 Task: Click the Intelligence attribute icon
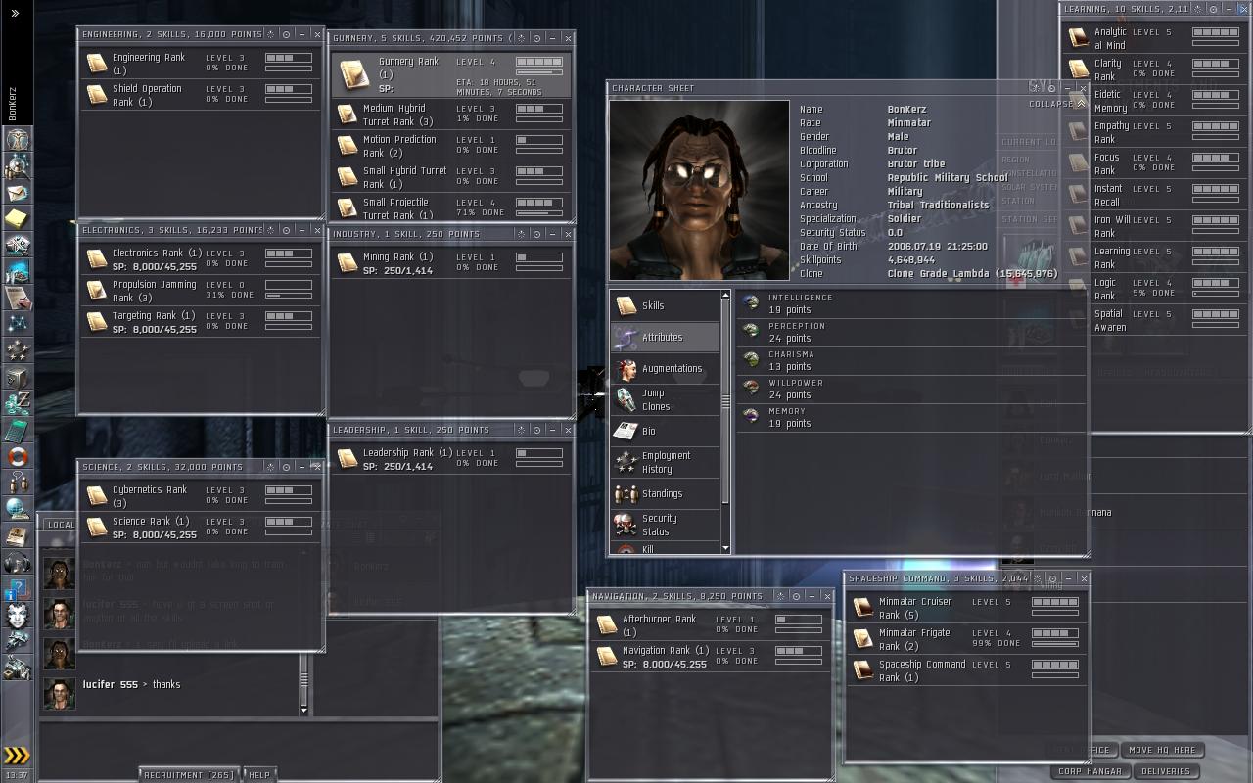click(751, 303)
